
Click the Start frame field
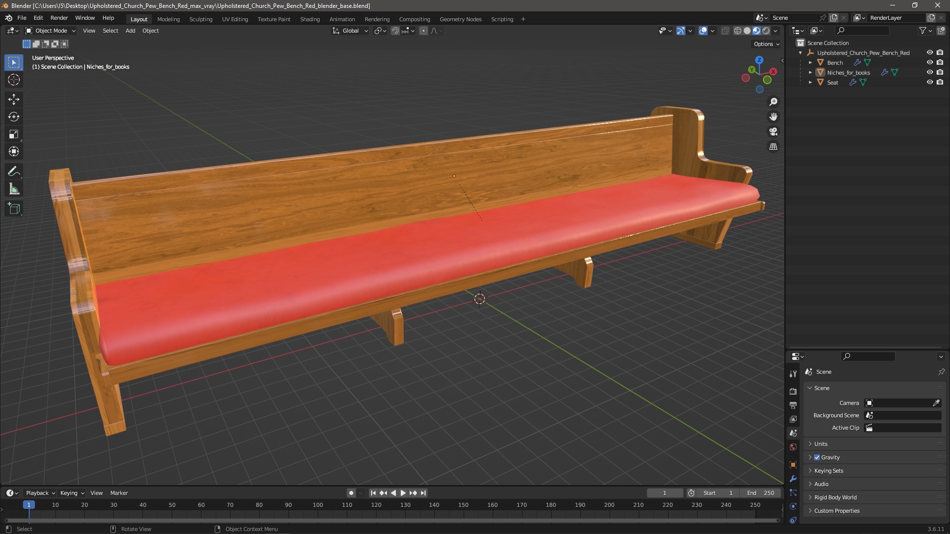[x=718, y=493]
